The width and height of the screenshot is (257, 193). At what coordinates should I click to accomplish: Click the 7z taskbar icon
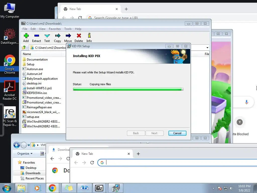point(99,188)
